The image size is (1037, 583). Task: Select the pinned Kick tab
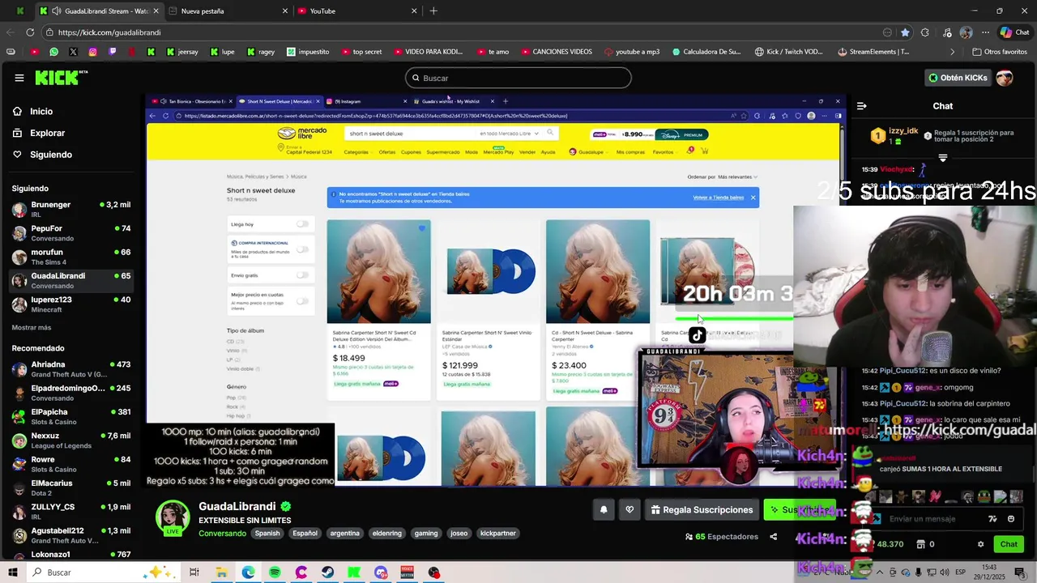(19, 11)
